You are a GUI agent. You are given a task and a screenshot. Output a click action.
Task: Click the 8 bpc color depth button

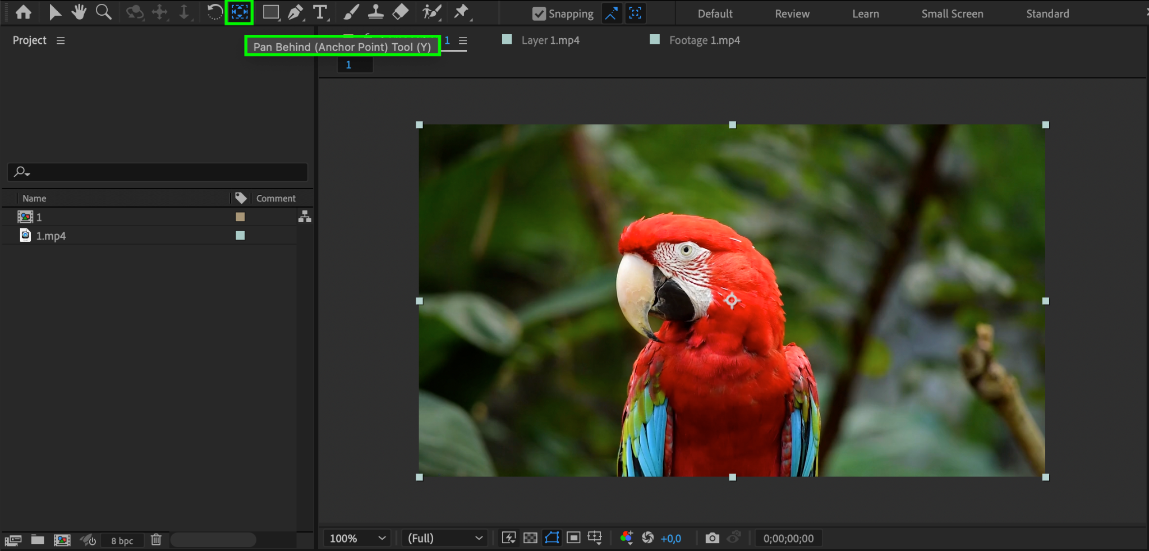point(122,540)
